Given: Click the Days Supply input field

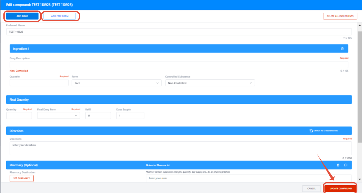Looking at the screenshot, I should 130,115.
